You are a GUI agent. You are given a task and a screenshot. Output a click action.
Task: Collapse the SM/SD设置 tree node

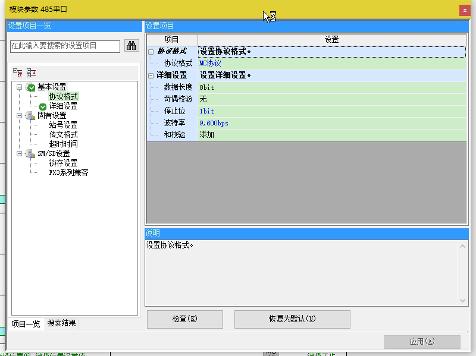[20, 154]
